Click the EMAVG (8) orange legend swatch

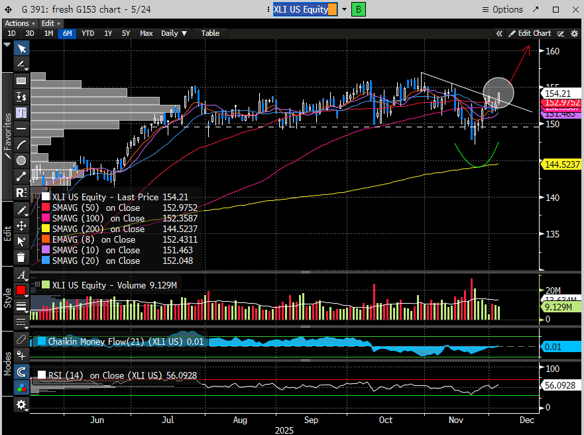46,239
